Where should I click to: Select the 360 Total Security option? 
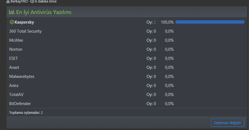point(25,31)
